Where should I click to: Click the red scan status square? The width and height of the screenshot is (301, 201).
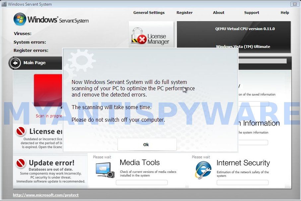pos(48,90)
